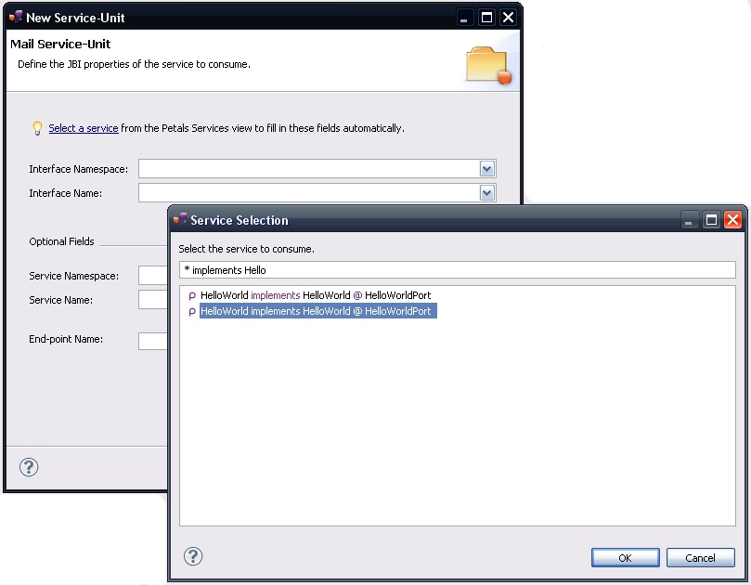Image resolution: width=751 pixels, height=585 pixels.
Task: Click the lightbulb hint icon
Action: tap(37, 128)
